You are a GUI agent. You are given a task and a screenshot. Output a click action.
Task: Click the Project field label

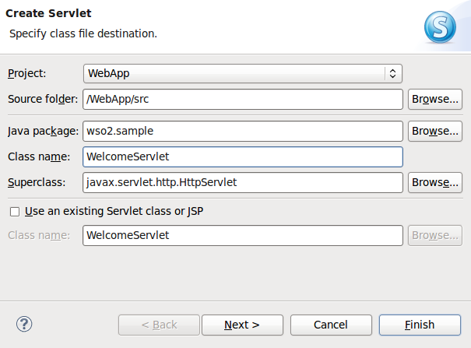click(27, 73)
